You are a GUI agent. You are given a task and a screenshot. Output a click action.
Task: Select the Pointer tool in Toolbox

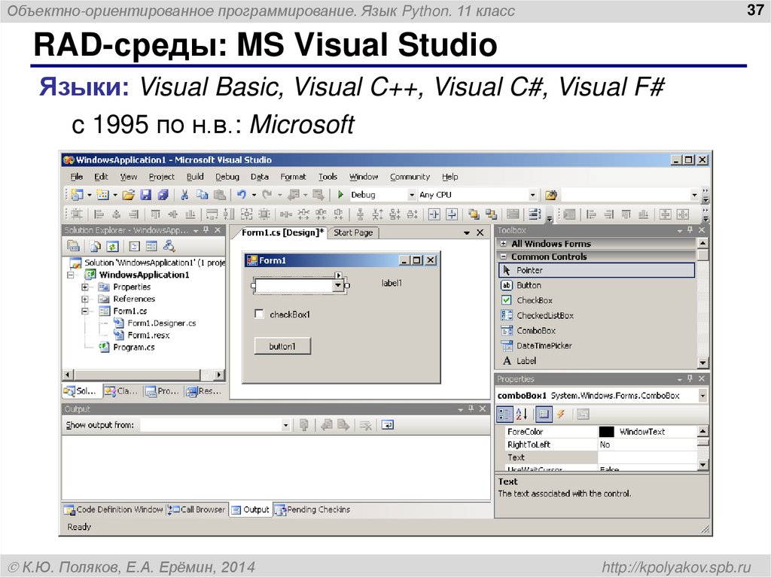point(529,270)
